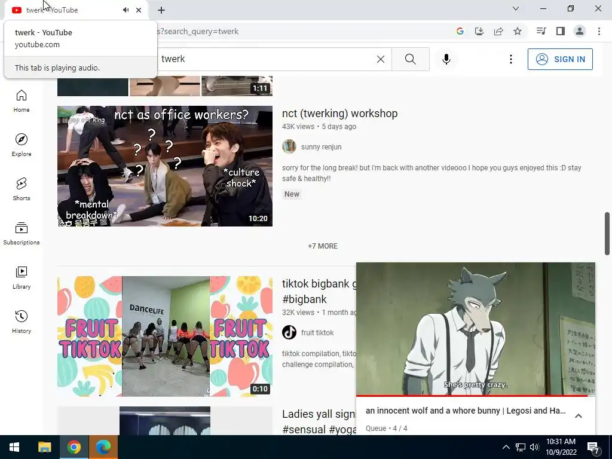Open the nct office workers thumbnail
612x459 pixels.
(x=165, y=166)
